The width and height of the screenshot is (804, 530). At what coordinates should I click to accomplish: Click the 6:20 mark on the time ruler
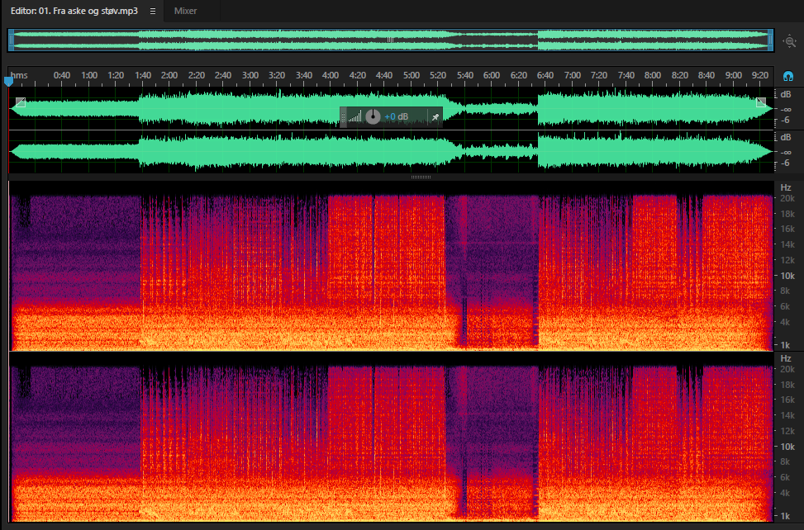pyautogui.click(x=518, y=75)
